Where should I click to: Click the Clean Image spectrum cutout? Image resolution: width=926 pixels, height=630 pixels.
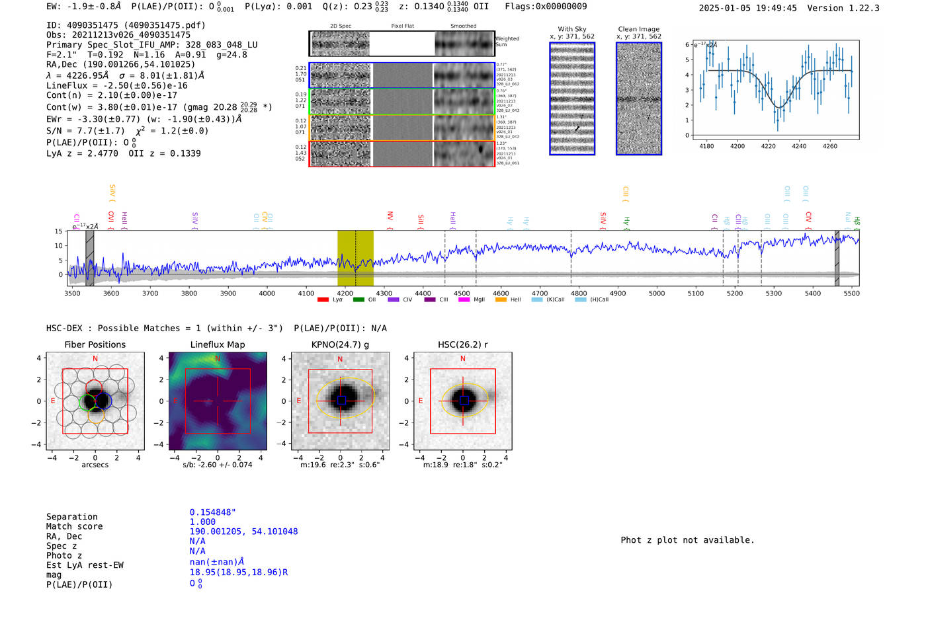coord(639,98)
